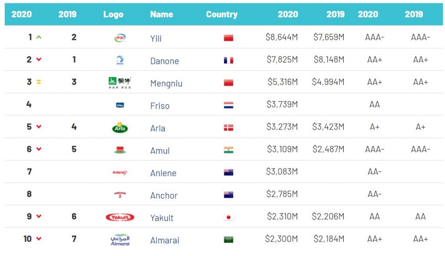
Task: Click the Country column header
Action: point(222,14)
